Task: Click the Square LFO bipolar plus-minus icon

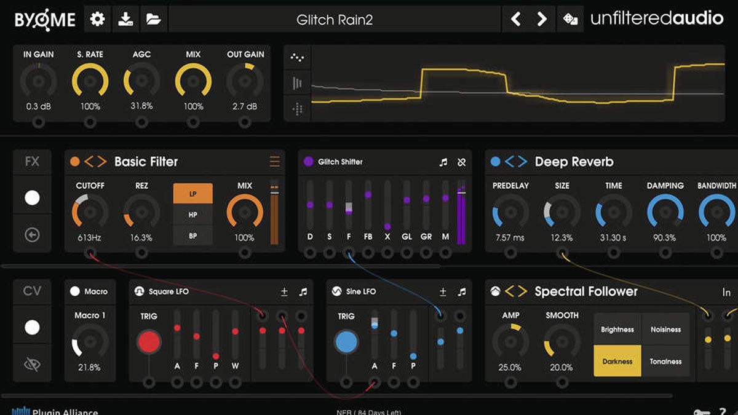Action: (284, 291)
